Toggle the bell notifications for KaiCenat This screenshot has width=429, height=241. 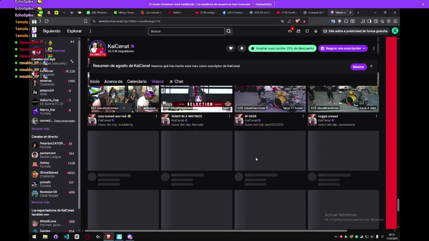(242, 48)
